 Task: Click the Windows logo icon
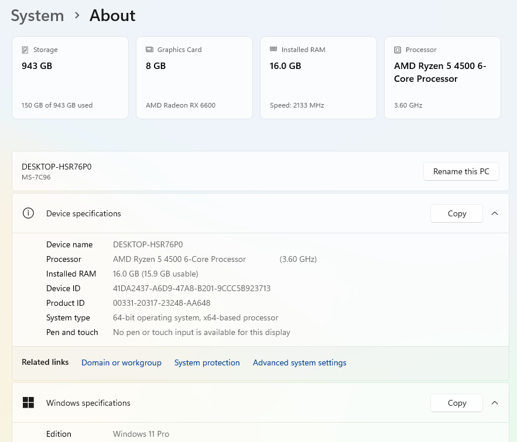coord(28,403)
